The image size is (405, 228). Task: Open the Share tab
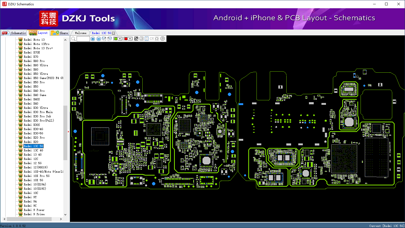click(x=60, y=33)
